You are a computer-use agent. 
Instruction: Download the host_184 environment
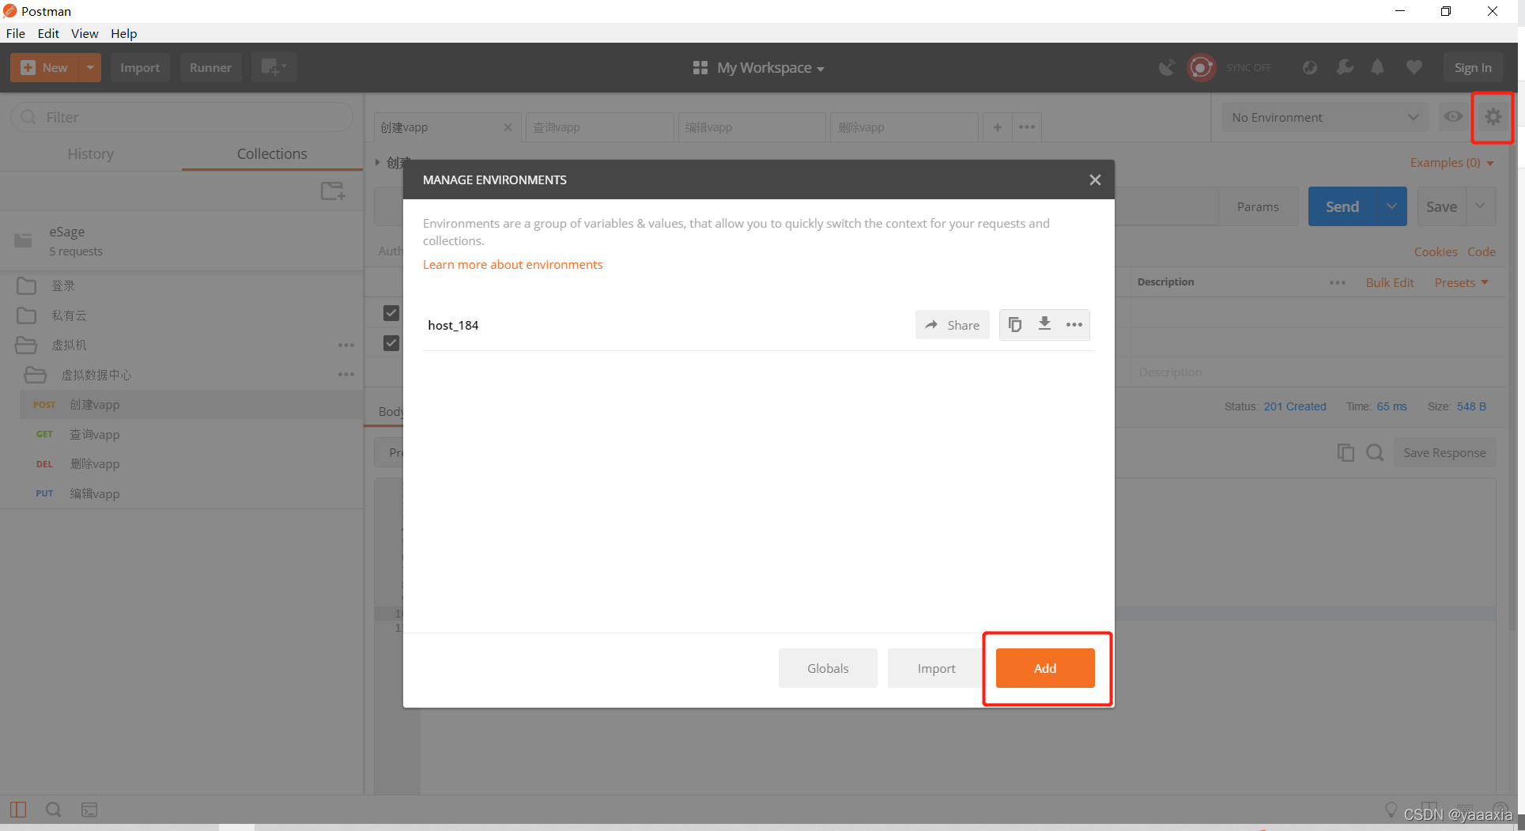click(1044, 324)
